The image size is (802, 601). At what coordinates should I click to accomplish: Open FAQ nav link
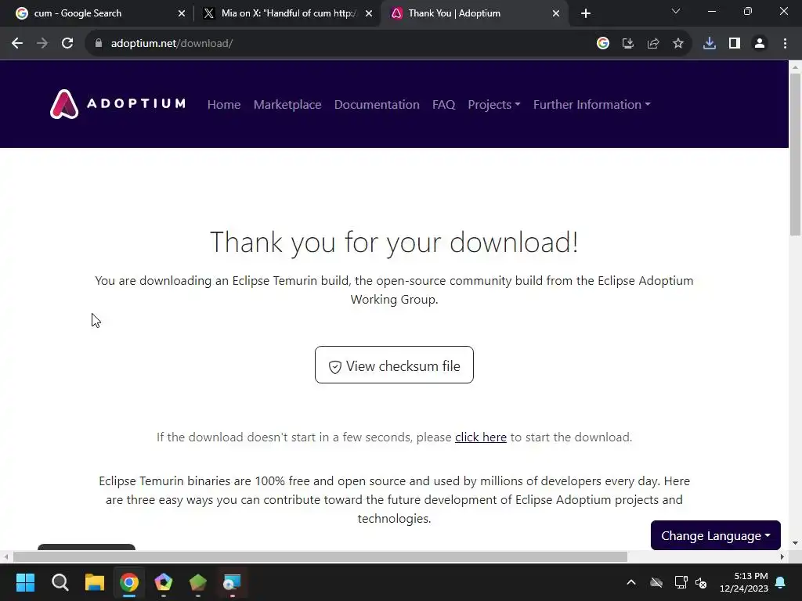pos(443,105)
